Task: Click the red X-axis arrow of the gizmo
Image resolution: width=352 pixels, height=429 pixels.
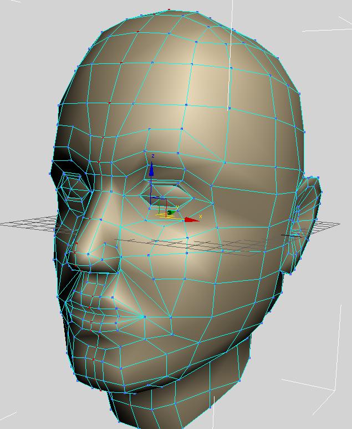Action: pyautogui.click(x=191, y=220)
